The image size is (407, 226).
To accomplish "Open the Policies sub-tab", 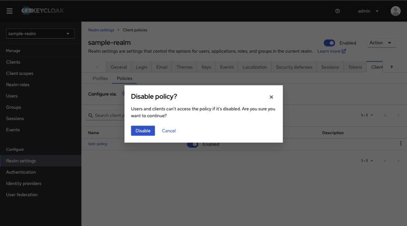I will point(124,79).
